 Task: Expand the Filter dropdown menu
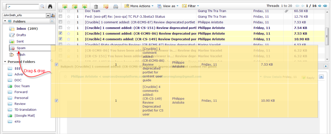tap(190, 6)
